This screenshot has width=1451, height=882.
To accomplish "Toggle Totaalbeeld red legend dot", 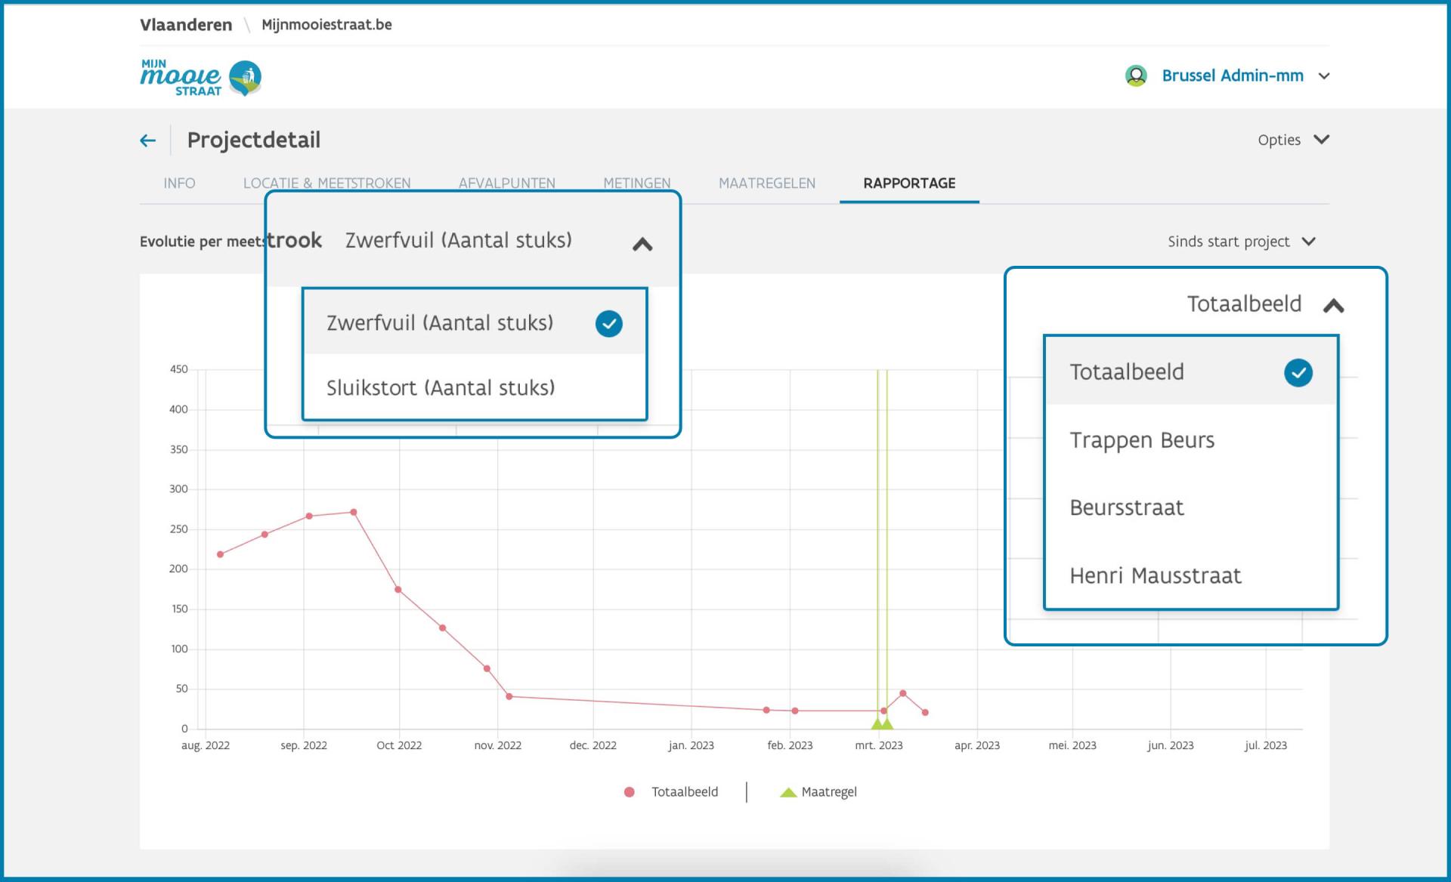I will point(629,792).
